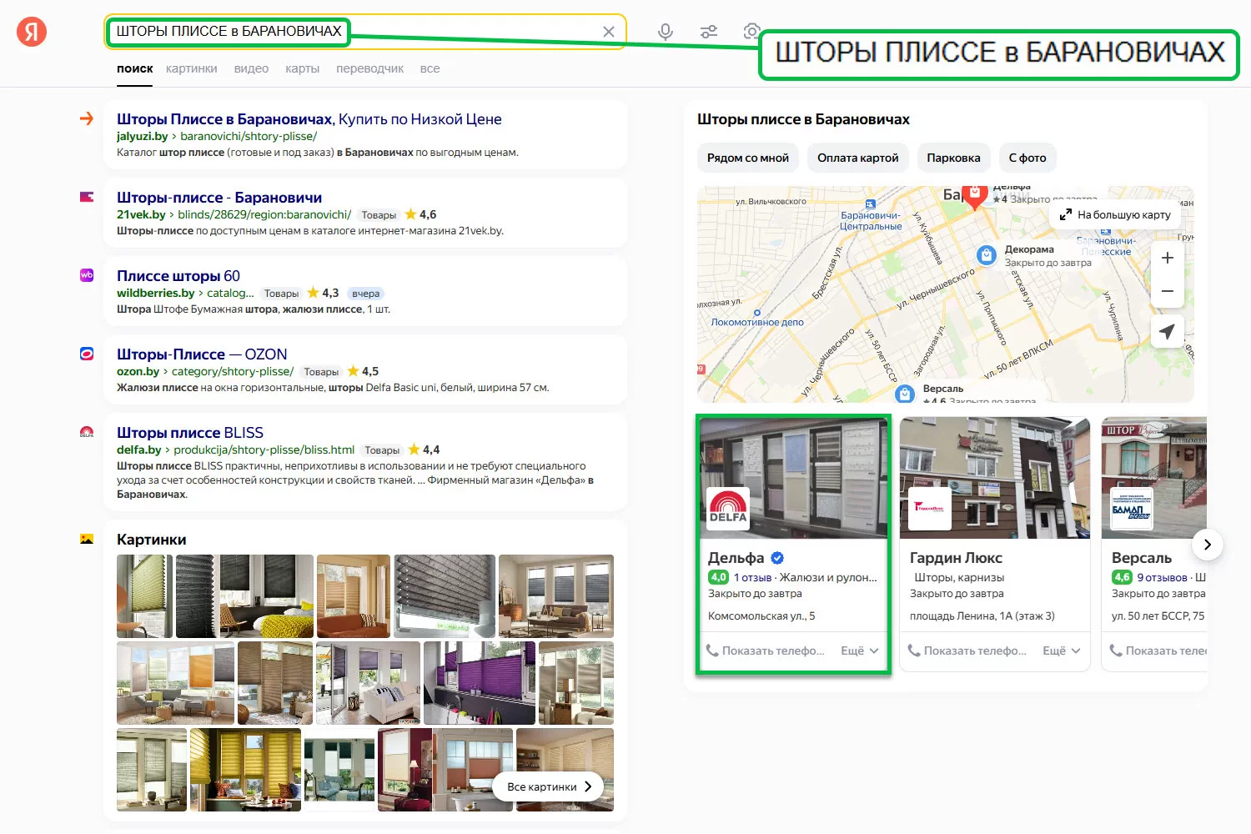Click the Yandex logo icon
Viewport: 1251px width, 834px height.
[32, 32]
